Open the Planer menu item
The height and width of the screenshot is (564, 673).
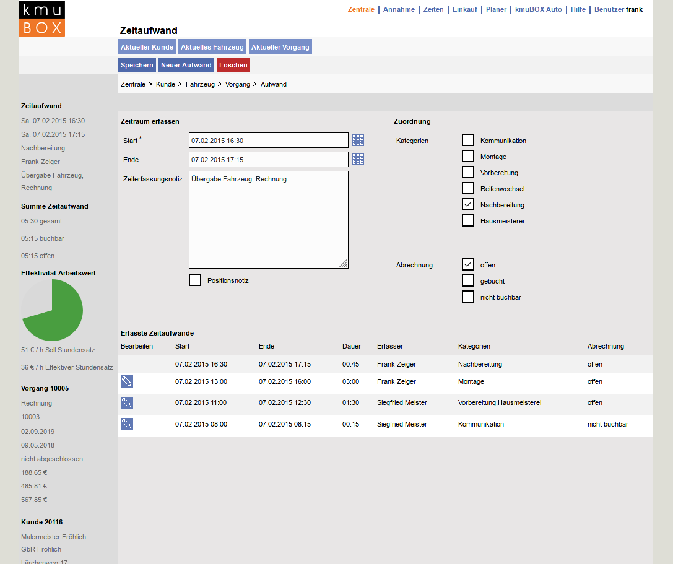pyautogui.click(x=496, y=9)
